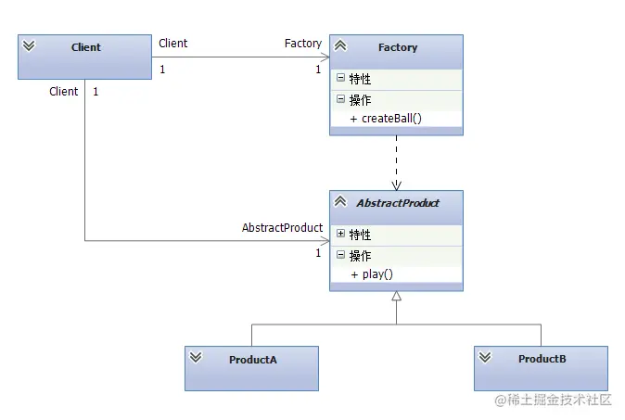The width and height of the screenshot is (625, 420).
Task: Expand the ProductA class chevron icon
Action: click(x=195, y=357)
